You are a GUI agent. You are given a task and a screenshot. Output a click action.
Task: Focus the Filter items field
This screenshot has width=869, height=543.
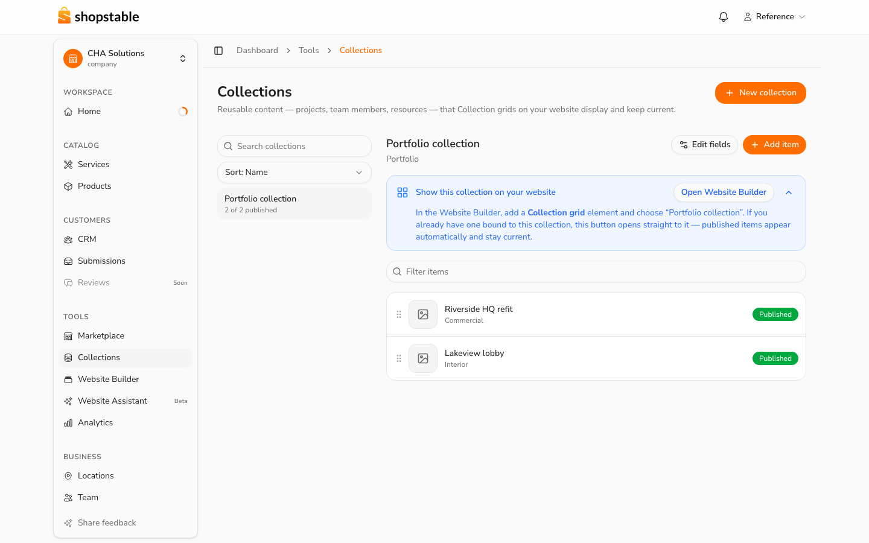[596, 271]
